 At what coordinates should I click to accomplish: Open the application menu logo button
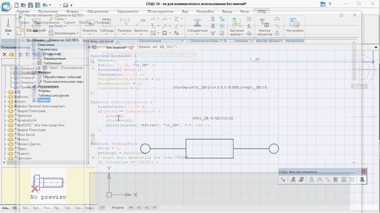(6, 6)
